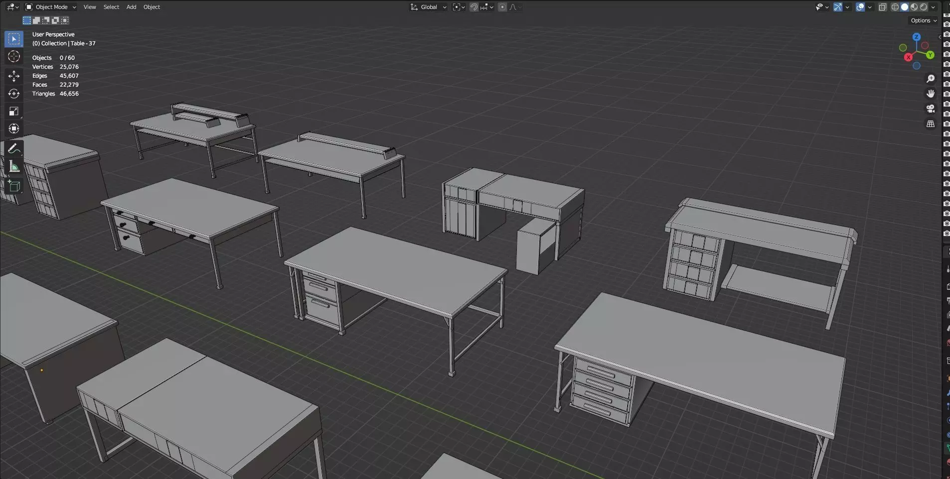Select the Annotate pencil tool
Viewport: 950px width, 479px height.
click(14, 148)
